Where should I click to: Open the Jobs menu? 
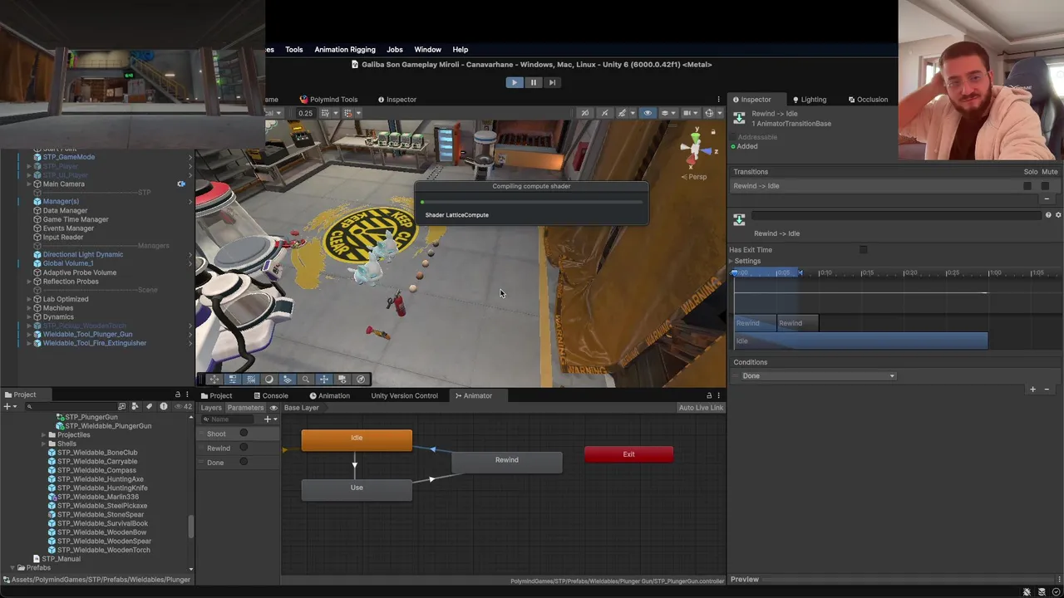click(395, 50)
